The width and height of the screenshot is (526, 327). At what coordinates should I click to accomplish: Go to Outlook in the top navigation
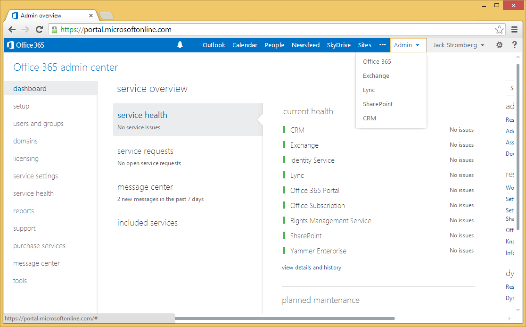coord(214,45)
